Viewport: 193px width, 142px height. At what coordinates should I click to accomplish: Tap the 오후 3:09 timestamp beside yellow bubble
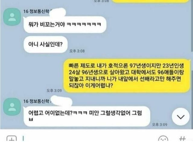(x=54, y=91)
